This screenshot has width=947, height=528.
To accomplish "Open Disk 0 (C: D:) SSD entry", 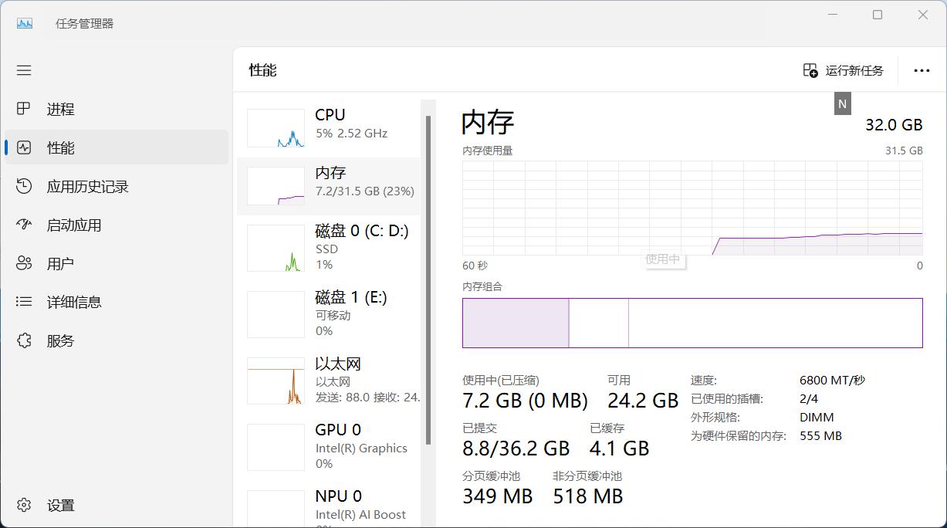I will [361, 247].
